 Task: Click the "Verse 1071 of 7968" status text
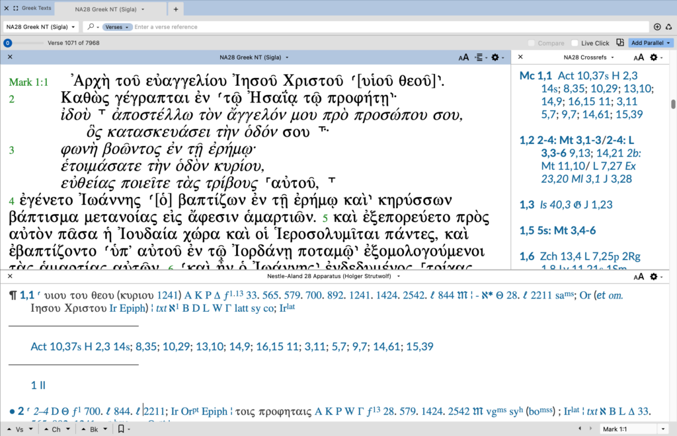pos(73,43)
